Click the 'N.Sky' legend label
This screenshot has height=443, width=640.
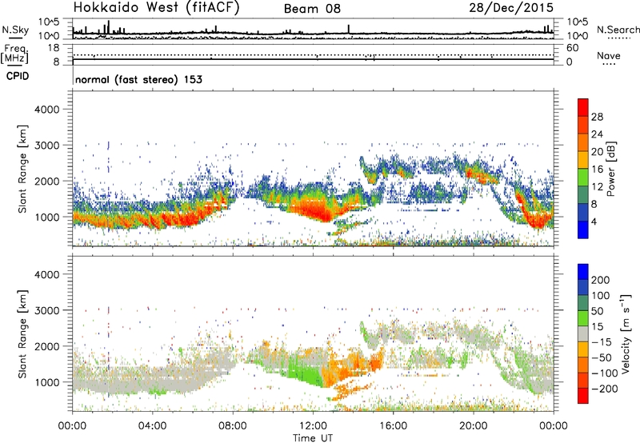click(15, 30)
